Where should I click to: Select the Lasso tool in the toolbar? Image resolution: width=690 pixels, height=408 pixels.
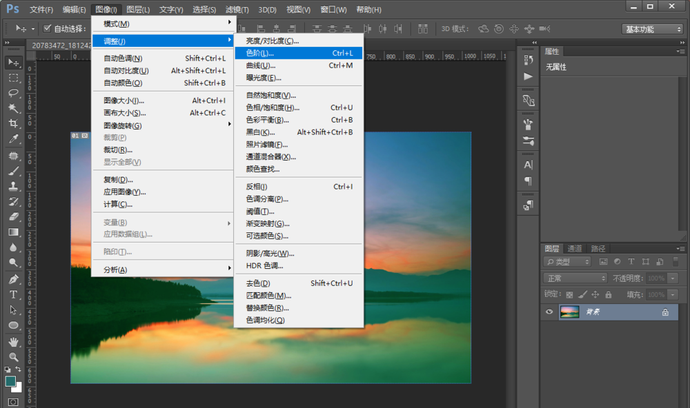coord(13,92)
